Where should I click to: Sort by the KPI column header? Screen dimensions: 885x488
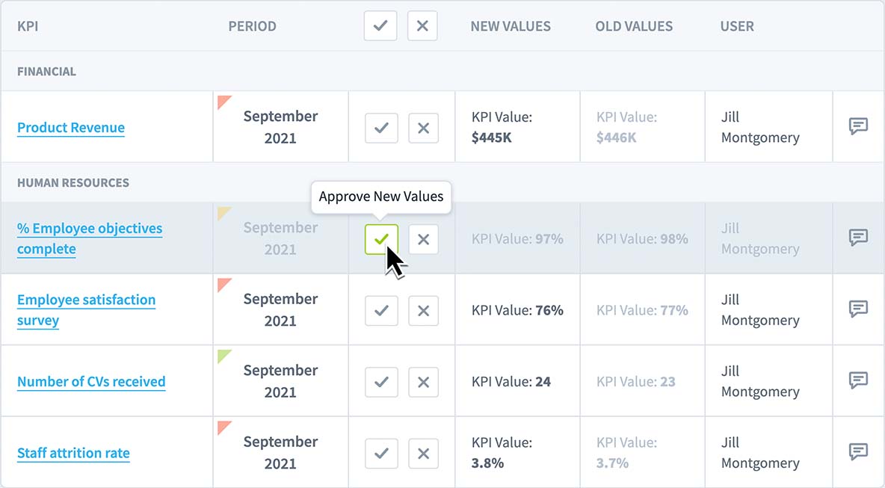28,26
